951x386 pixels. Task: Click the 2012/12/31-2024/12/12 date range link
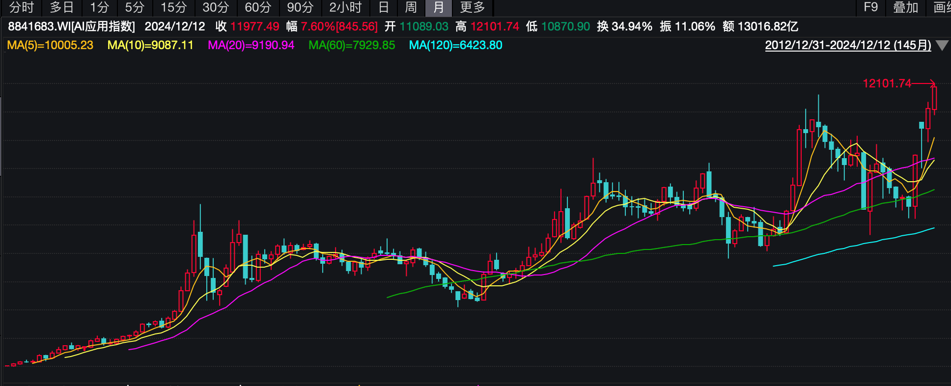pyautogui.click(x=848, y=45)
